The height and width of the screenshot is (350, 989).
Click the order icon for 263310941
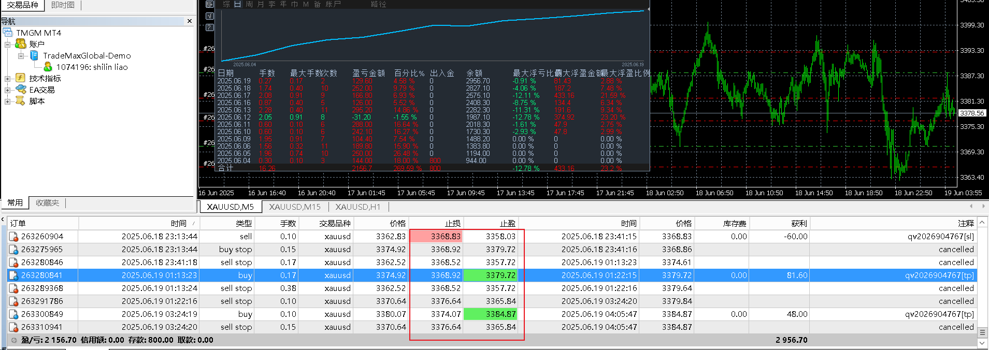click(14, 327)
